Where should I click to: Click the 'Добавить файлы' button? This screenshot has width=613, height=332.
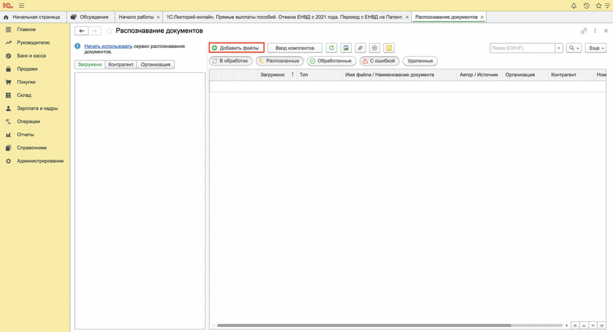coord(236,48)
